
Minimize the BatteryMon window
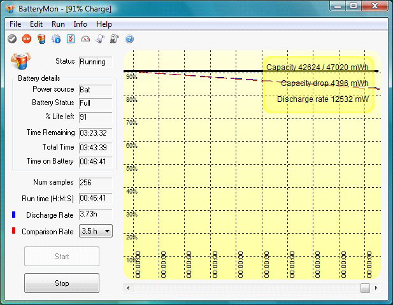338,6
